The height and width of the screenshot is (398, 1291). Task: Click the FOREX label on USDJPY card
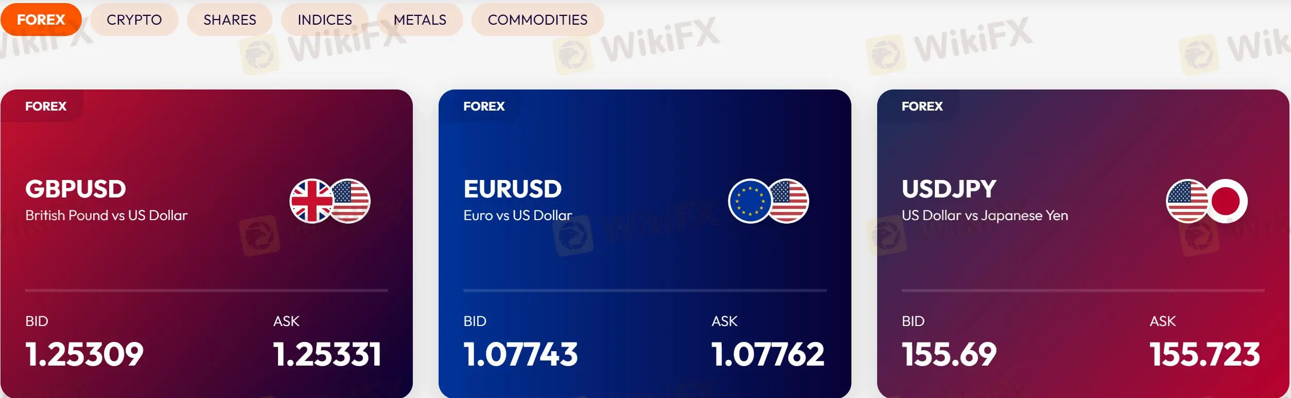pyautogui.click(x=922, y=106)
